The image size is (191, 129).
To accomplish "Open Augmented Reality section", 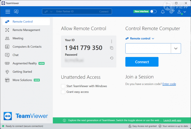I will 26,63.
